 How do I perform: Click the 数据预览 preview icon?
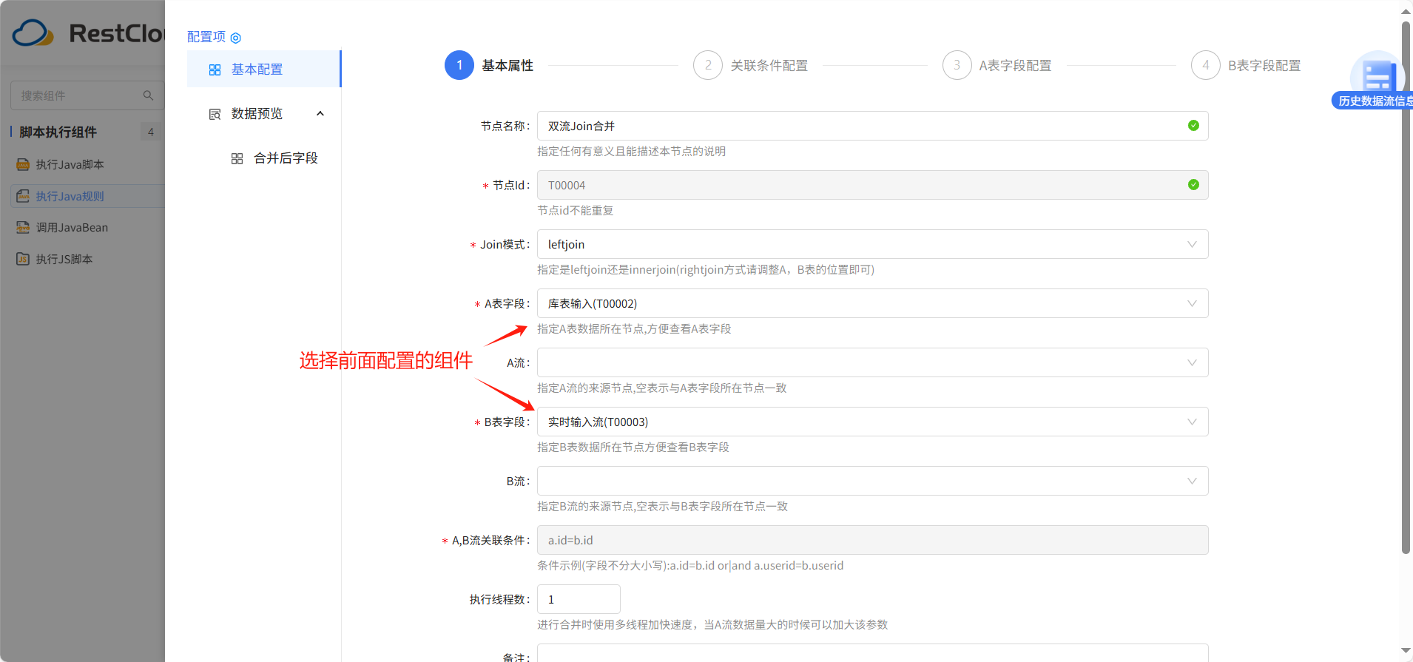tap(215, 114)
